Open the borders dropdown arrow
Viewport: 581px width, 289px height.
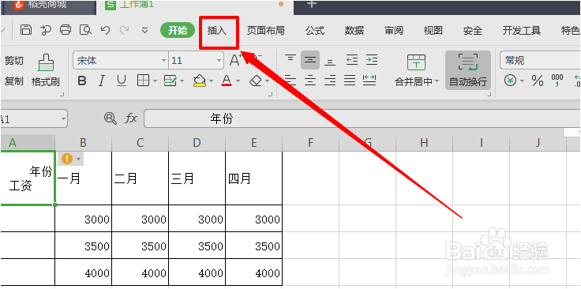[x=155, y=81]
